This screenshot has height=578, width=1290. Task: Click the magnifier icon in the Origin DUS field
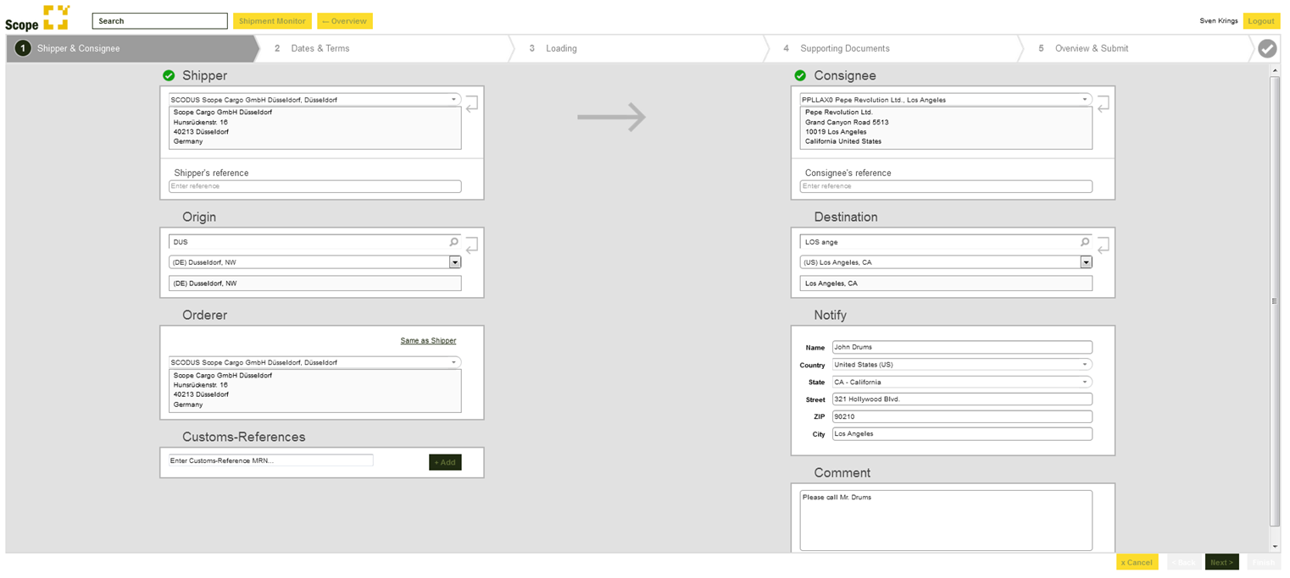point(454,241)
